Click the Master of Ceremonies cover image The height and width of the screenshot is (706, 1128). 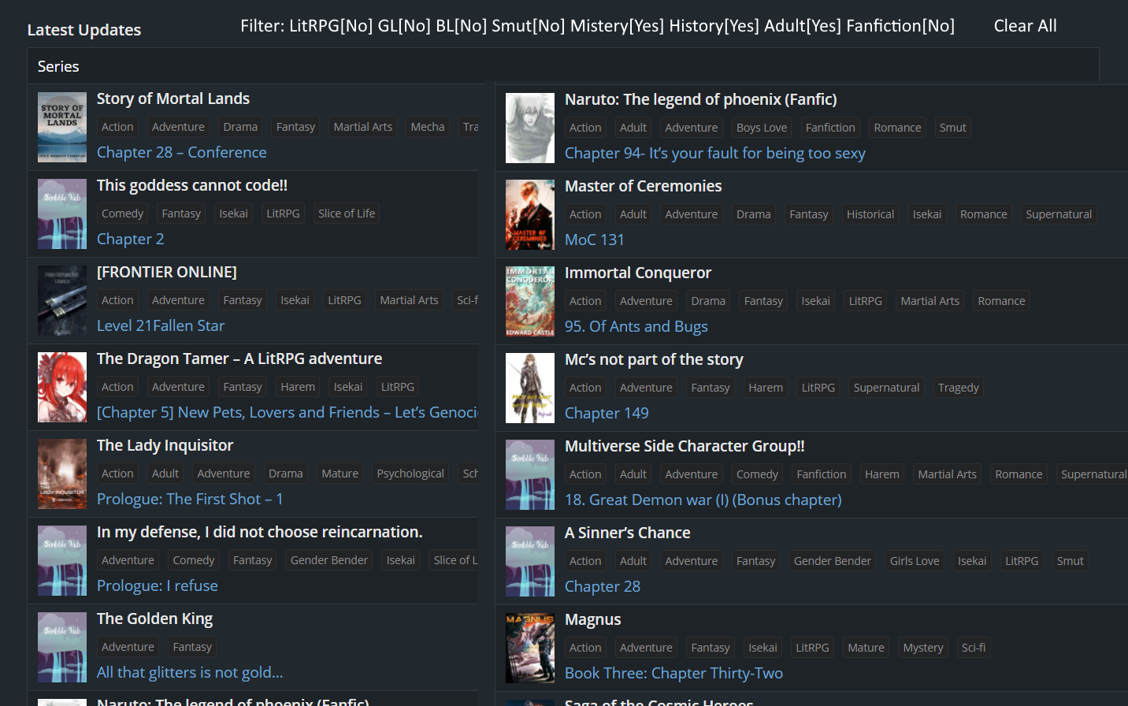529,214
